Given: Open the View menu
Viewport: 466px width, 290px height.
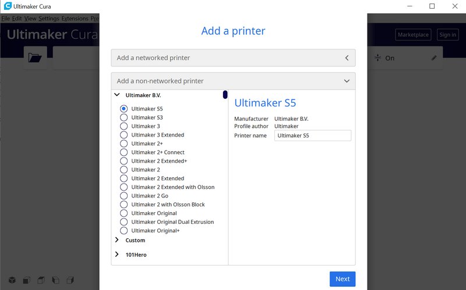Looking at the screenshot, I should click(30, 19).
